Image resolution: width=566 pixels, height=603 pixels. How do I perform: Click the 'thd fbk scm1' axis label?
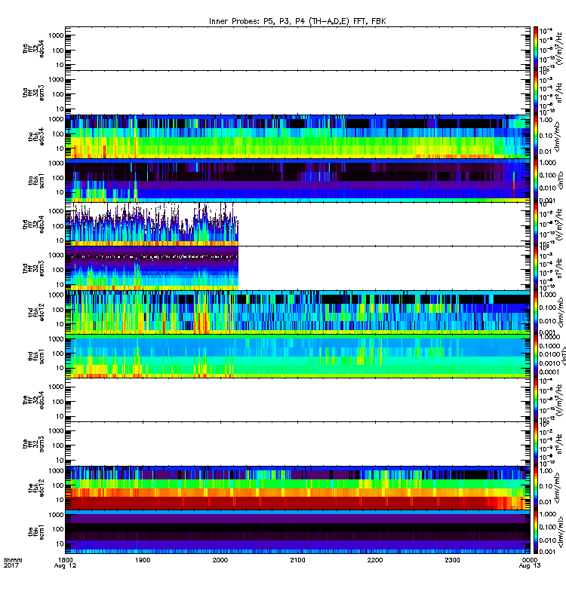[x=36, y=356]
